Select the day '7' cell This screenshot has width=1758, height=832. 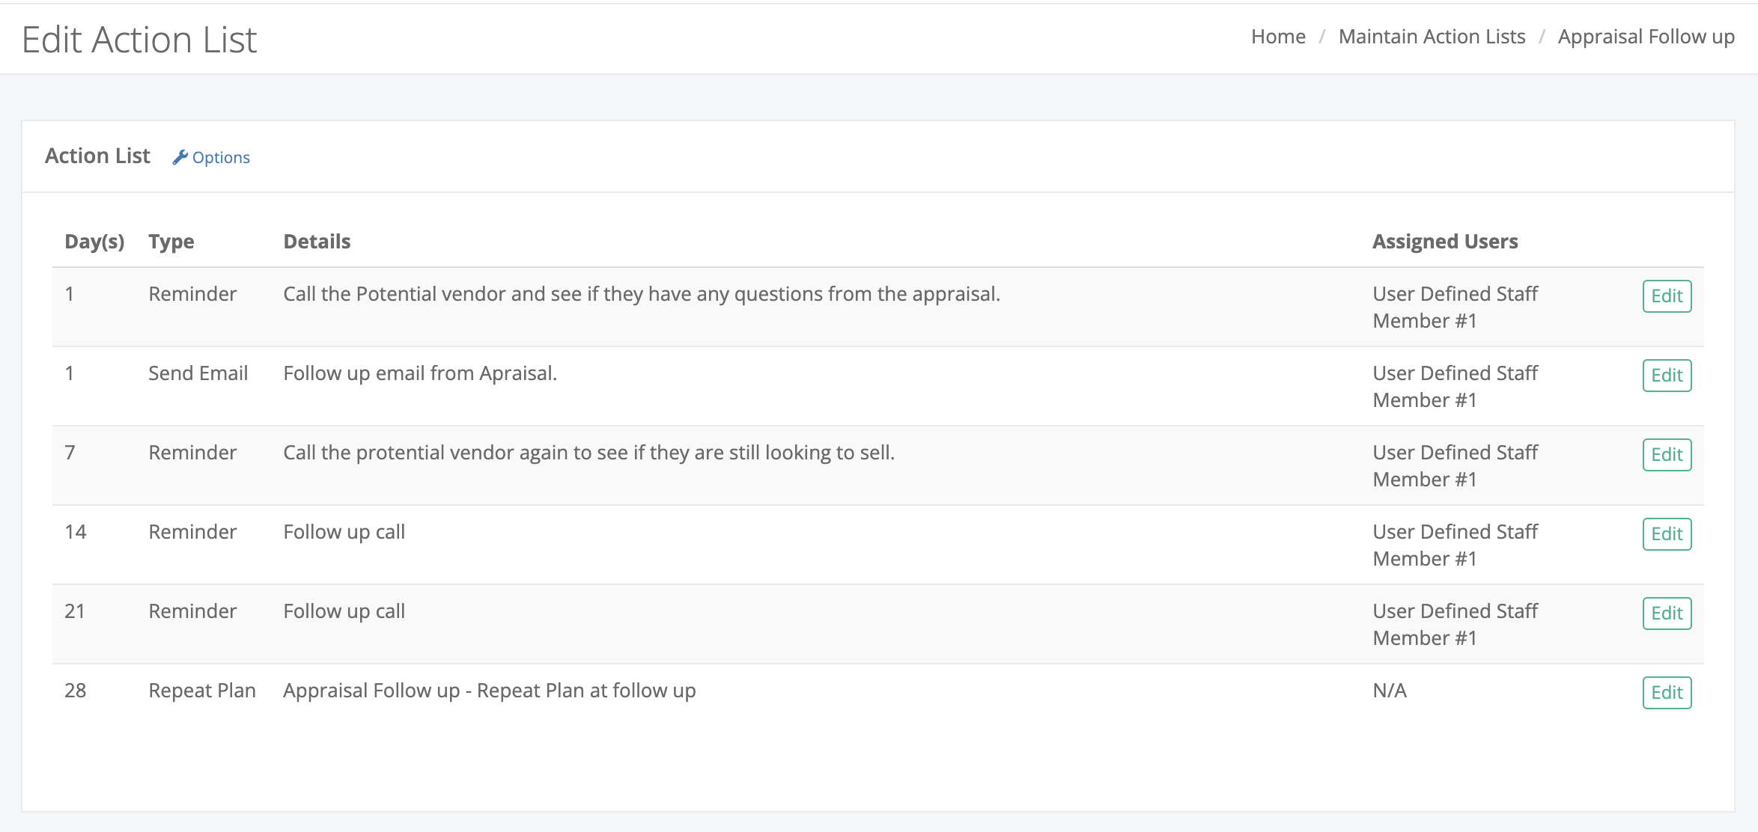pyautogui.click(x=70, y=453)
